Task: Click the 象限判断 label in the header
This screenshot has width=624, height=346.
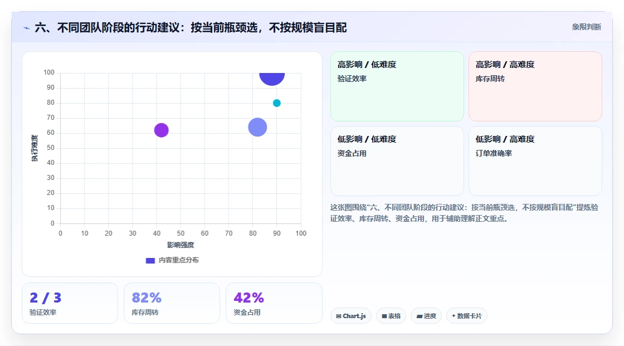Action: 586,27
